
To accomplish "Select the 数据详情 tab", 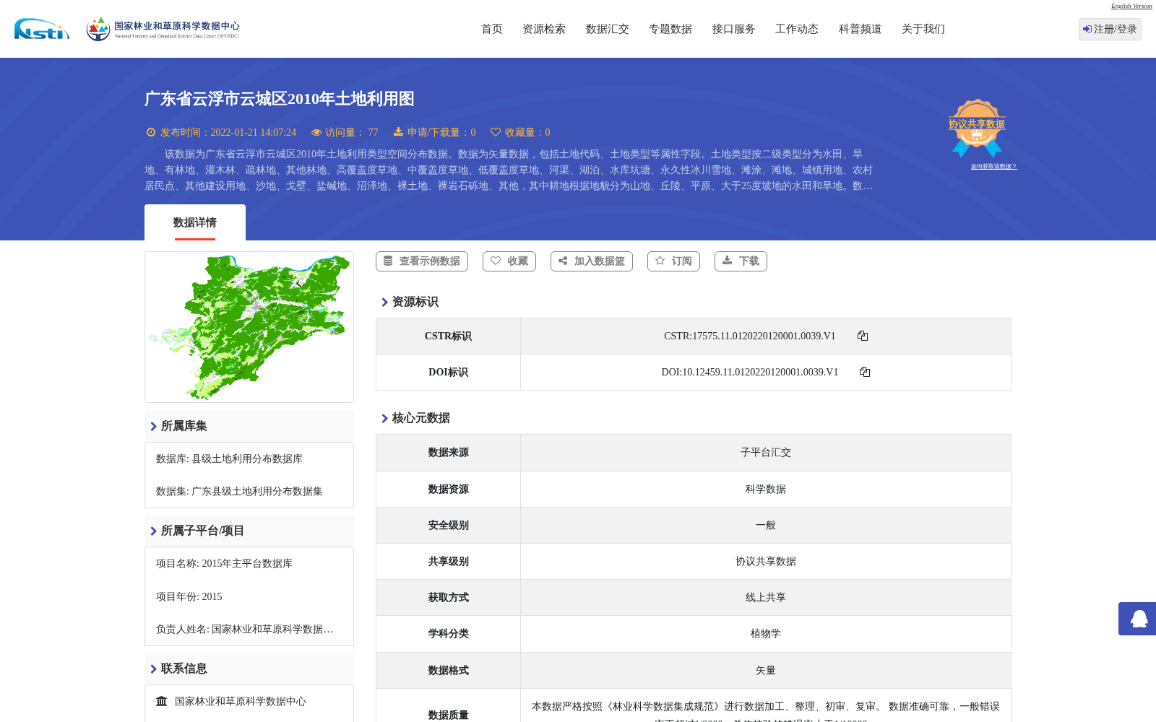I will click(x=195, y=222).
